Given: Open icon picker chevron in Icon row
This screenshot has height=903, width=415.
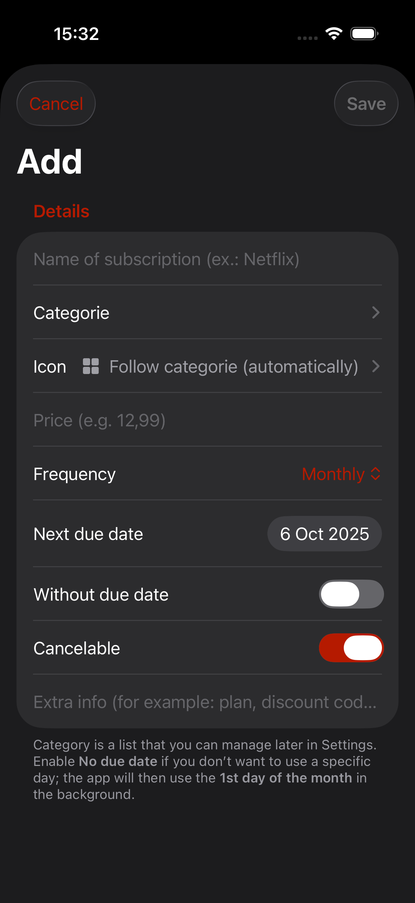Looking at the screenshot, I should [375, 366].
